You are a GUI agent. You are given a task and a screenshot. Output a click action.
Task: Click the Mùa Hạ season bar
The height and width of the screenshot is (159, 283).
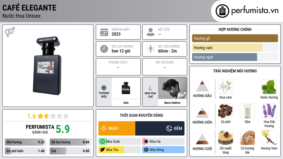coord(163,142)
